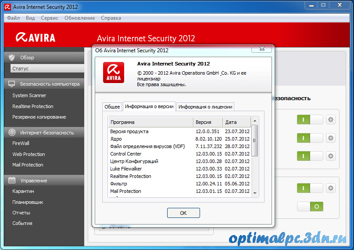The height and width of the screenshot is (250, 354).
Task: Close the About Avira dialog with X
Action: point(262,48)
